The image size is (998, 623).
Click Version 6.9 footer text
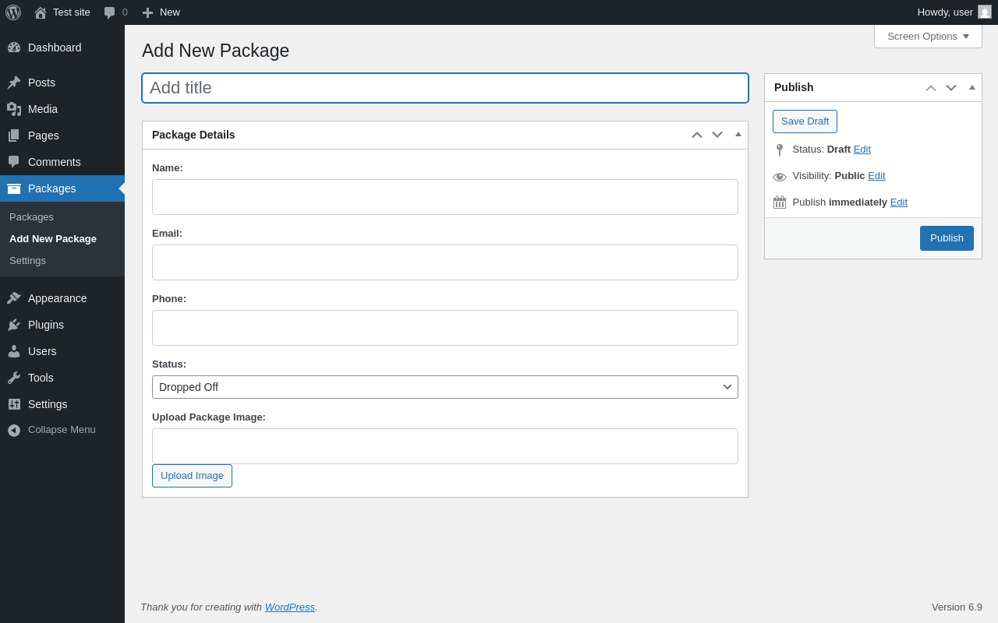[x=957, y=607]
